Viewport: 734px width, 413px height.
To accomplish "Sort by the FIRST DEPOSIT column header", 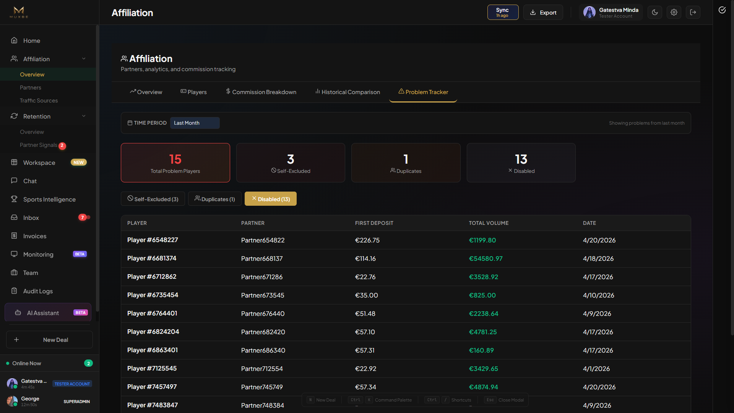I will click(374, 223).
